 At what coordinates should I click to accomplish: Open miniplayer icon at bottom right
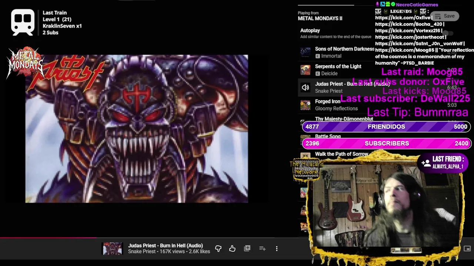[467, 249]
